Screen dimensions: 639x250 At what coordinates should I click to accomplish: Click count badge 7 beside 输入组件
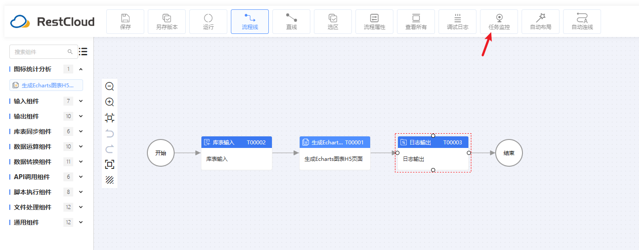point(68,101)
